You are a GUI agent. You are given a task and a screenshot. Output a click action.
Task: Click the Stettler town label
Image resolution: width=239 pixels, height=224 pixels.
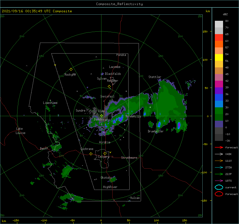(155, 77)
